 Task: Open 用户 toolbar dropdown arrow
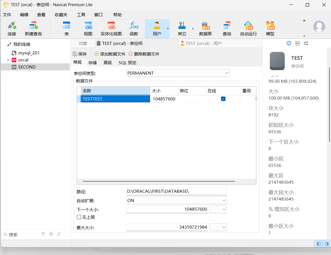168,29
